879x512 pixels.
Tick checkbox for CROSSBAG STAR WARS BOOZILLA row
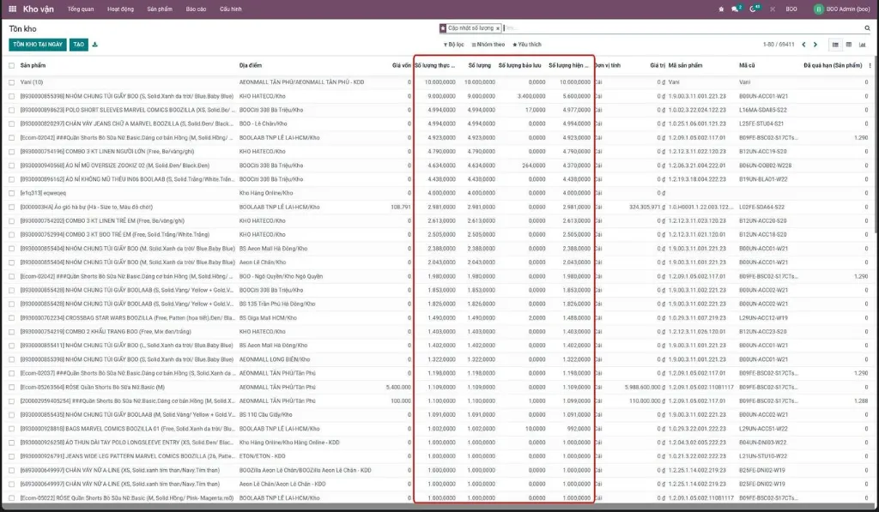click(x=11, y=317)
